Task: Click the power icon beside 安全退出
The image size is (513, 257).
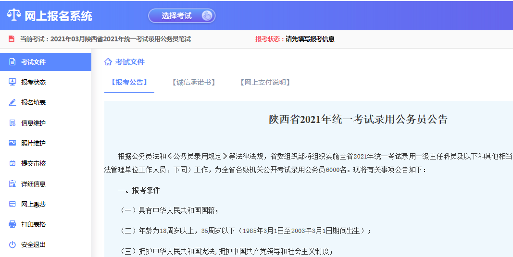Action: (13, 245)
